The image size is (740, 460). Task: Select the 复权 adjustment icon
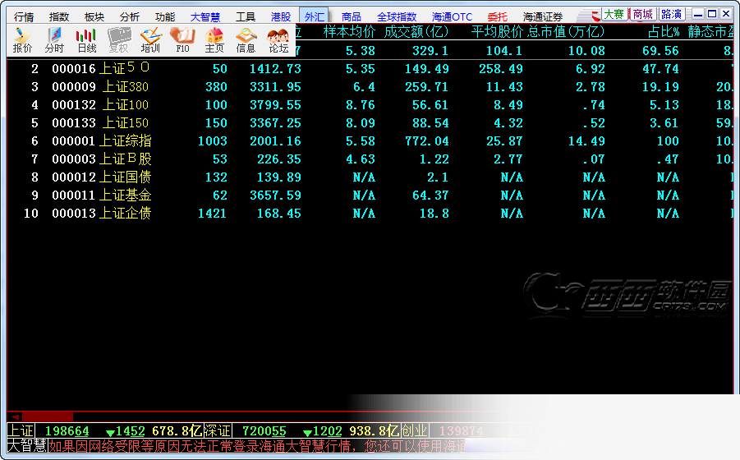[x=118, y=40]
